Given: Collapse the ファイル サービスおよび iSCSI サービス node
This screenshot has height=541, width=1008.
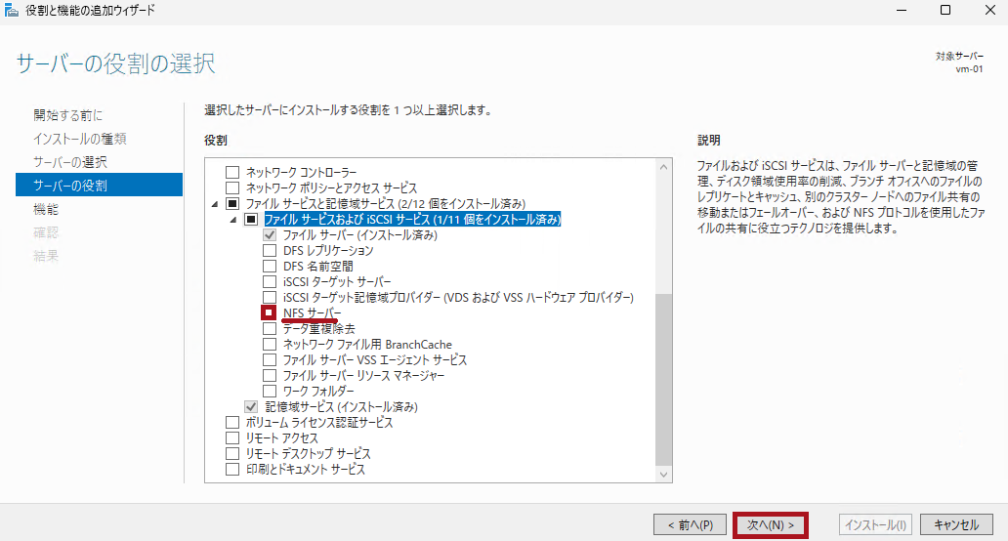Looking at the screenshot, I should tap(233, 220).
